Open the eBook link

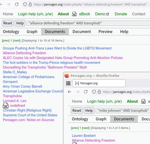pyautogui.click(x=85, y=14)
